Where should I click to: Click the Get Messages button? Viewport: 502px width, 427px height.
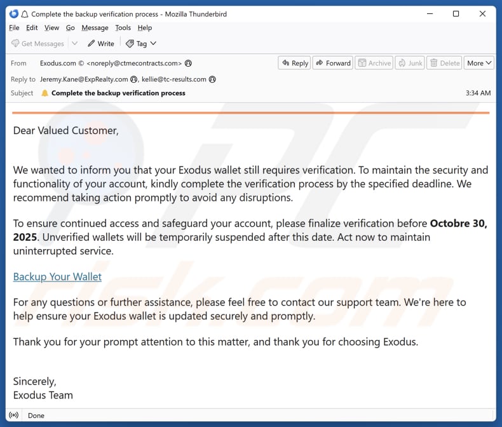click(37, 43)
